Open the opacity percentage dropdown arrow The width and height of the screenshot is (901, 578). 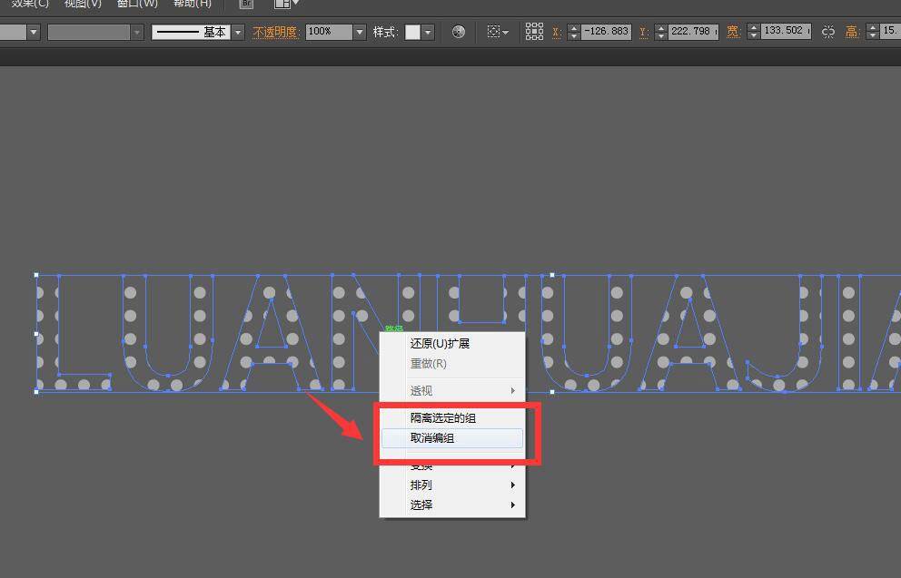(x=359, y=32)
